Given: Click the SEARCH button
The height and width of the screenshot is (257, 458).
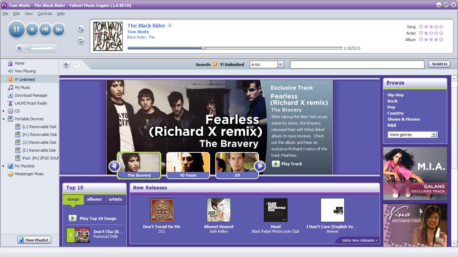Looking at the screenshot, I should [x=439, y=64].
